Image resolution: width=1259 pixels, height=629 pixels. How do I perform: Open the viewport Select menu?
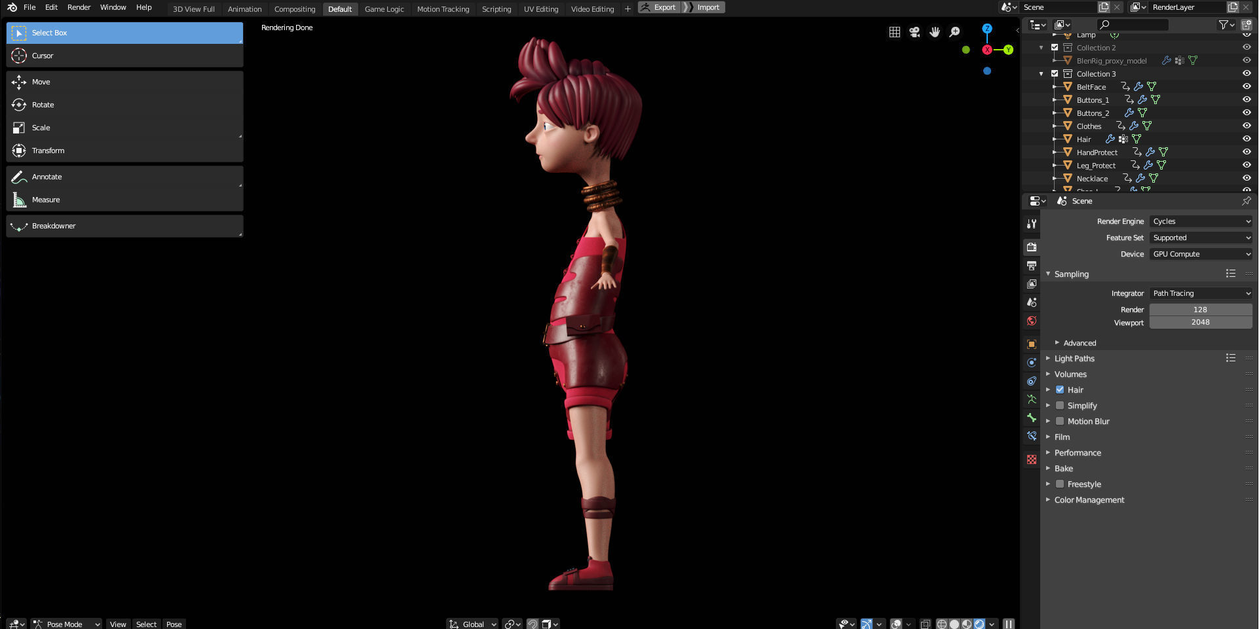pyautogui.click(x=146, y=624)
